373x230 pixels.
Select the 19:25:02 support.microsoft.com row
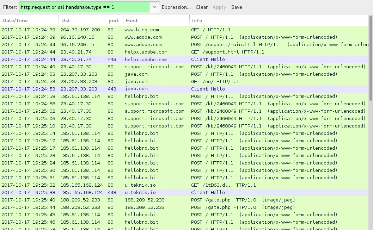(x=184, y=111)
